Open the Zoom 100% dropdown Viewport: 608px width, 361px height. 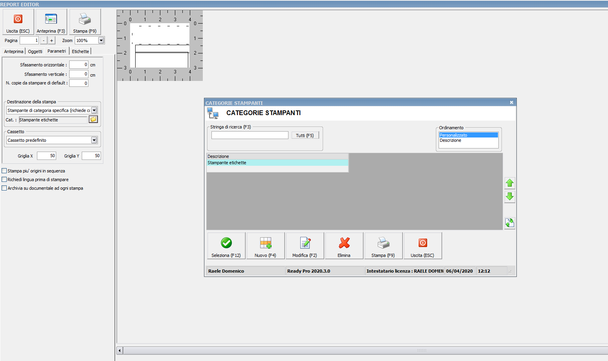pos(101,40)
